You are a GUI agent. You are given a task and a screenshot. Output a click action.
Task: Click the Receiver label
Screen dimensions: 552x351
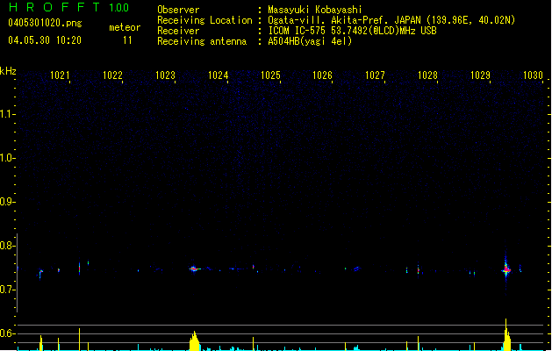coord(178,31)
